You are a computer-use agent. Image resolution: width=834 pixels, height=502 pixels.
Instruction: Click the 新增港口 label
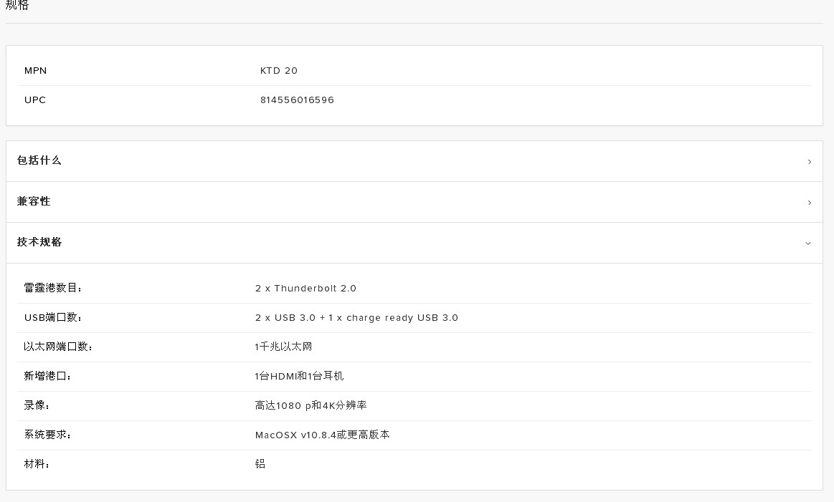47,376
